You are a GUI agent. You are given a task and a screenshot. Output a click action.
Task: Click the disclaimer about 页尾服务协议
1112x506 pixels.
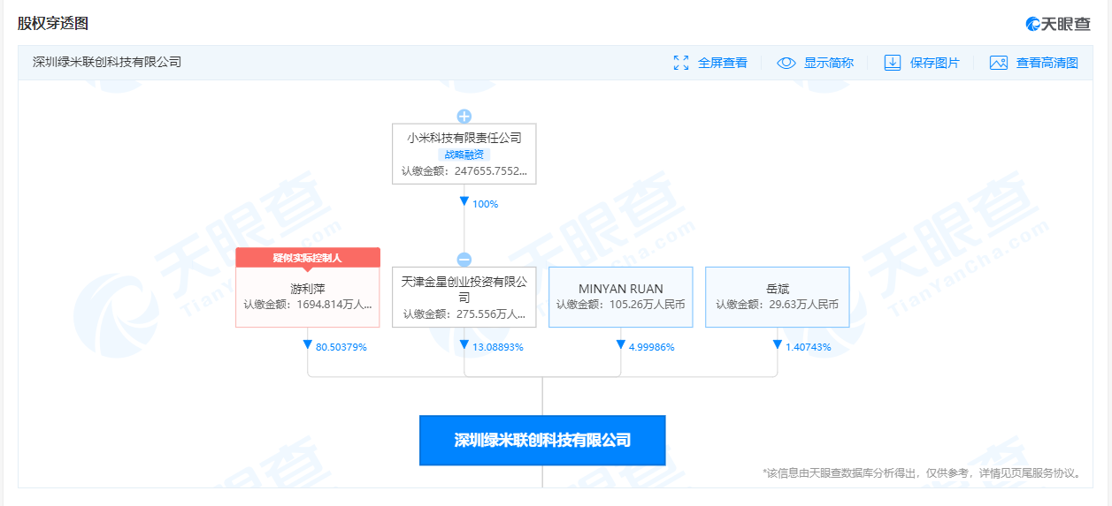(923, 473)
